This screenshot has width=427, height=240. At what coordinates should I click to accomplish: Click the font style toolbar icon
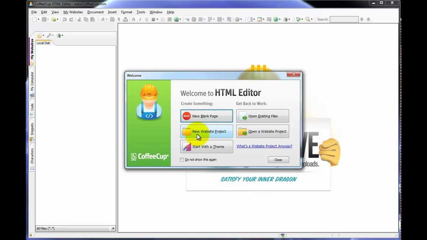[x=102, y=19]
